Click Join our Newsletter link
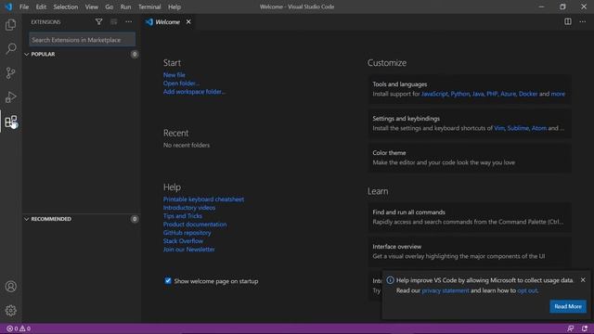Viewport: 594px width, 334px height. click(x=188, y=250)
